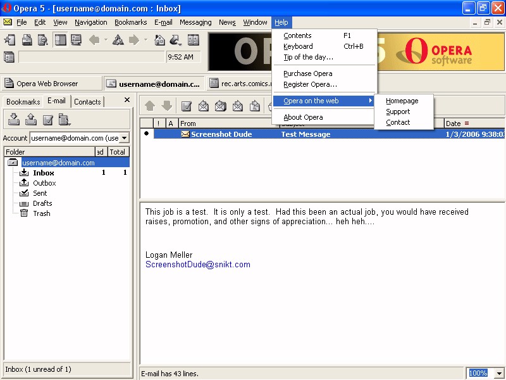Click the tile windows icon in the main toolbar
Image resolution: width=506 pixels, height=380 pixels.
tap(194, 40)
